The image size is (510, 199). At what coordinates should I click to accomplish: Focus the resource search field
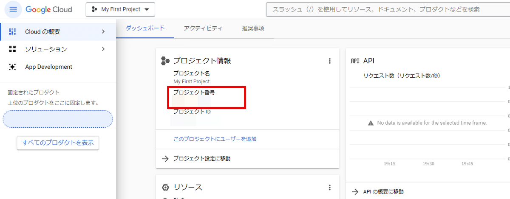pos(388,9)
